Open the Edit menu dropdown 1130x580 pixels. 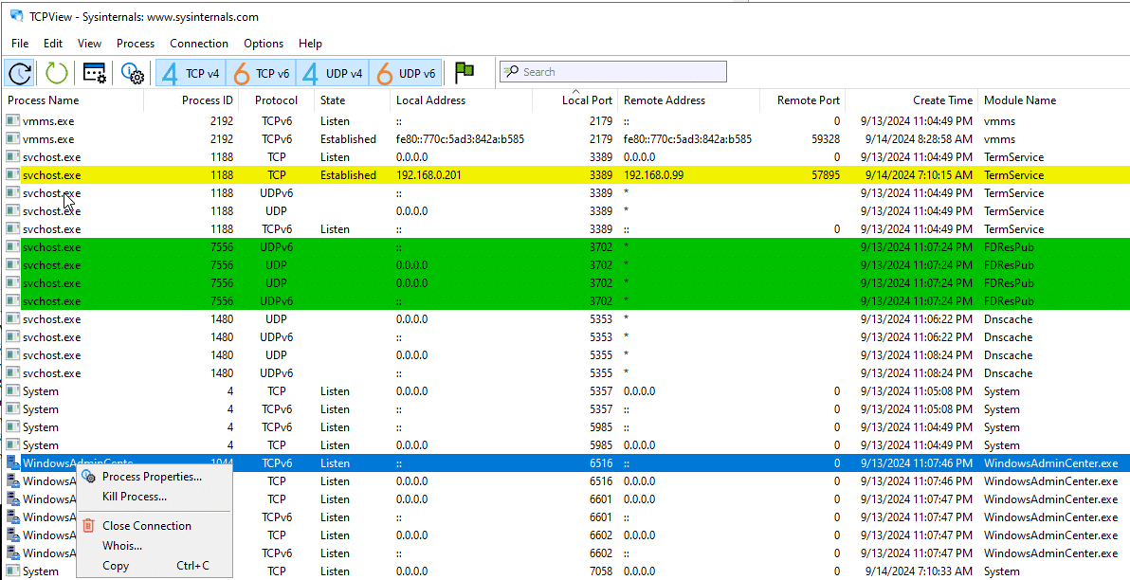(x=53, y=44)
